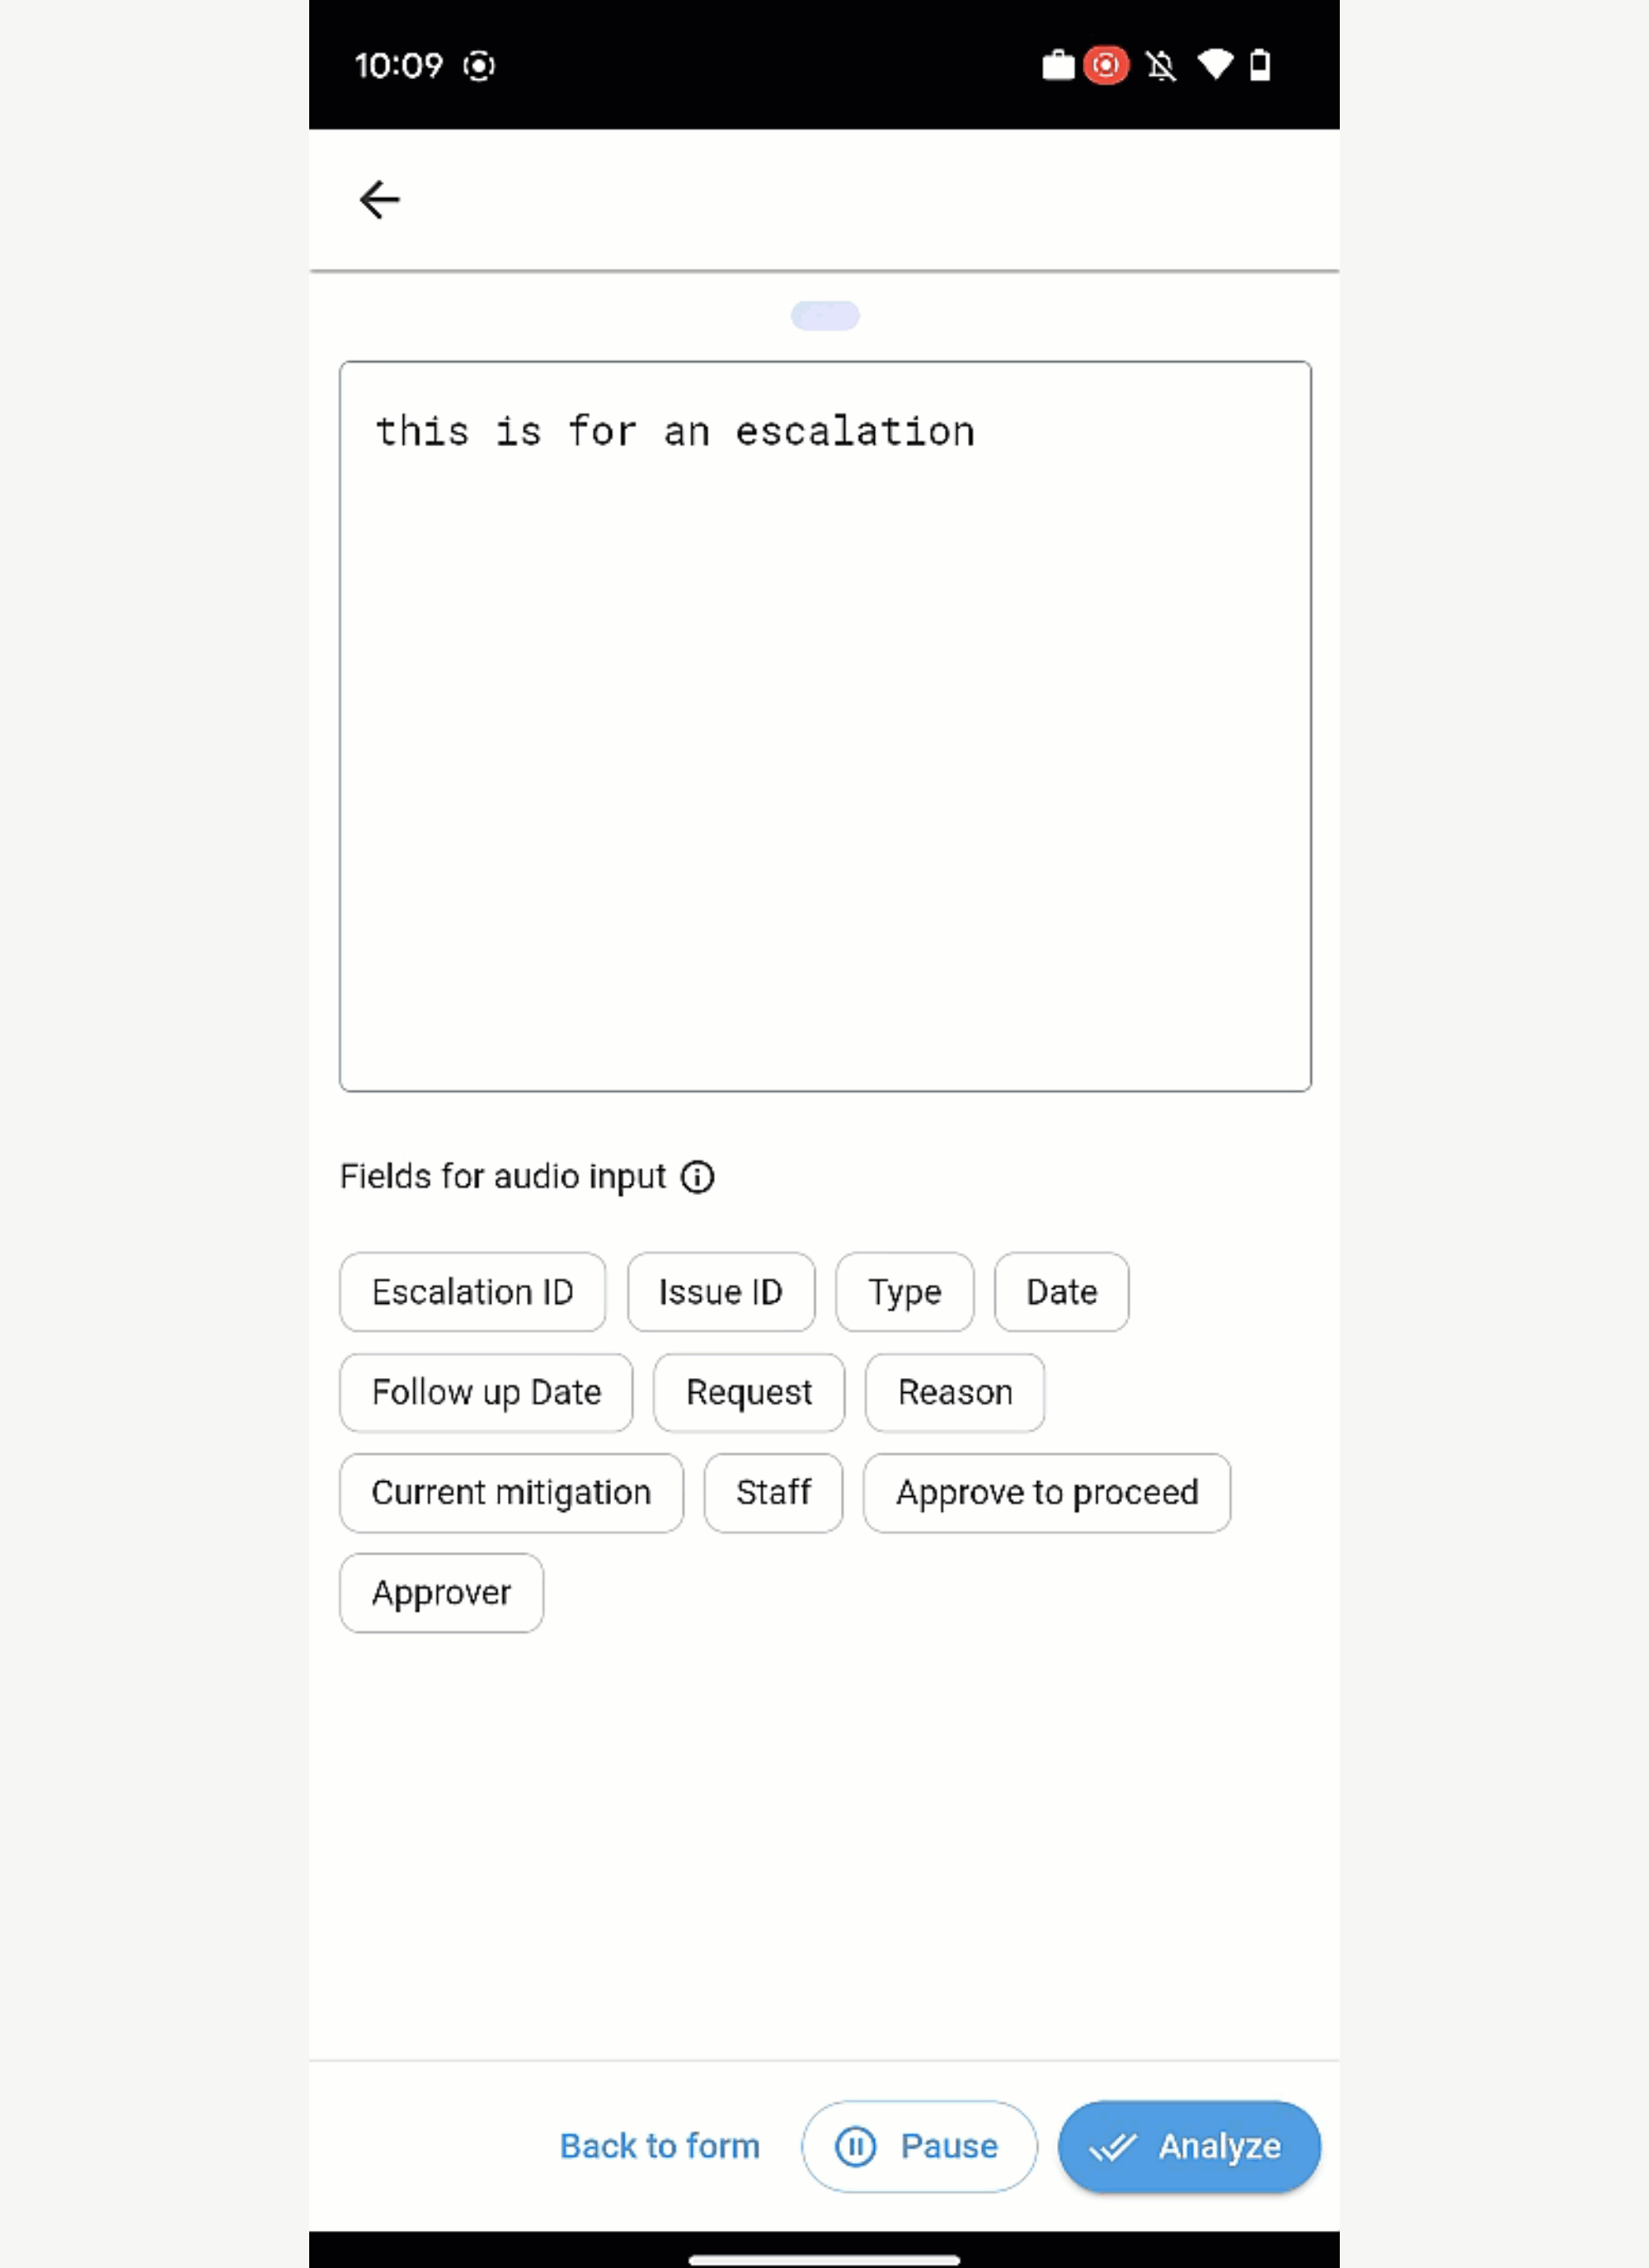The image size is (1649, 2268).
Task: Click the battery status icon in statusbar
Action: pos(1267,64)
